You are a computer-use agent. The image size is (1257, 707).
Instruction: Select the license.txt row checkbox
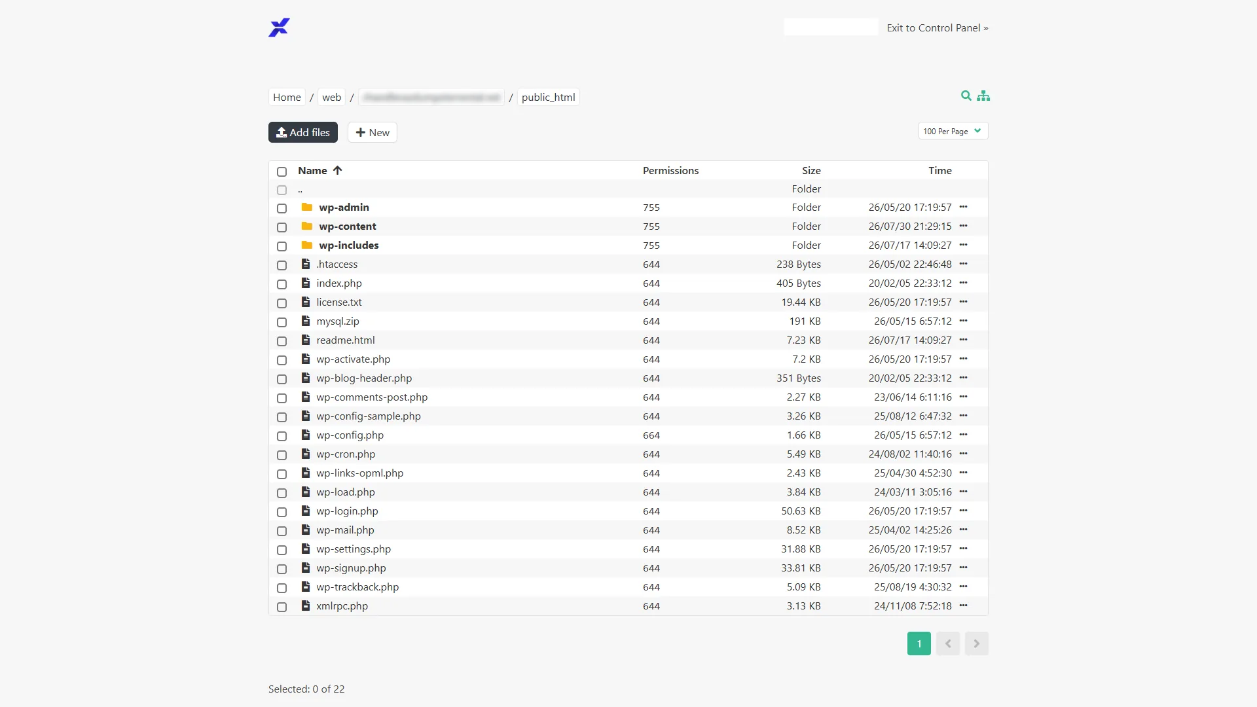[282, 303]
